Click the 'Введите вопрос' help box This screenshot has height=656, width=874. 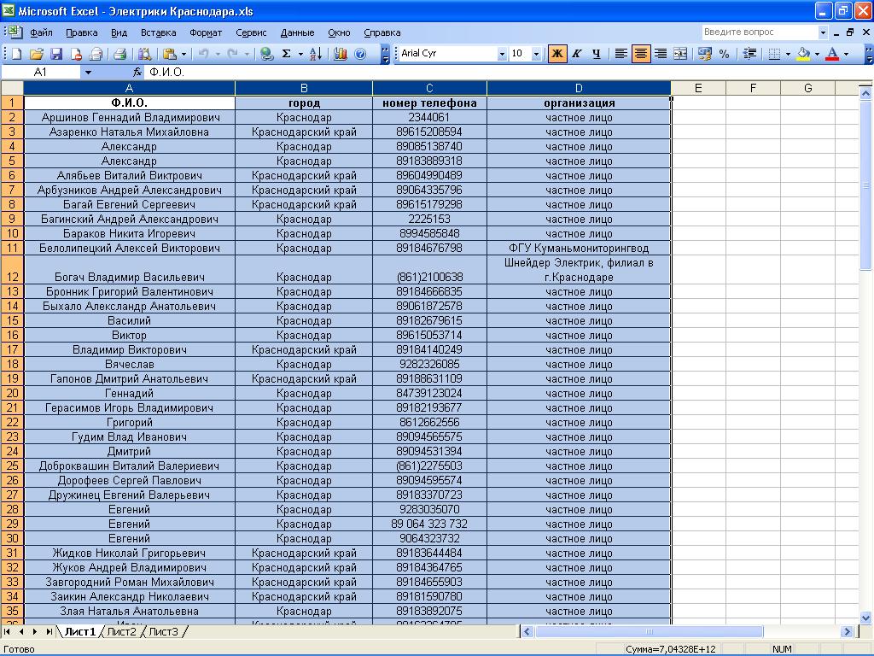coord(760,32)
